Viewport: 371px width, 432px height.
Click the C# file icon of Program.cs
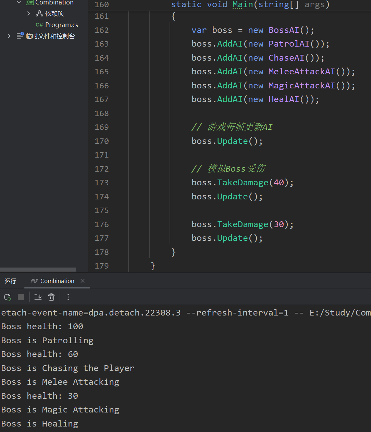pos(39,25)
